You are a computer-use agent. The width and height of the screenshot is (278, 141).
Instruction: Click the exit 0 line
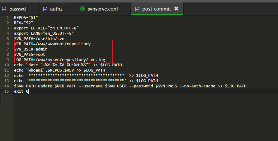pyautogui.click(x=21, y=91)
